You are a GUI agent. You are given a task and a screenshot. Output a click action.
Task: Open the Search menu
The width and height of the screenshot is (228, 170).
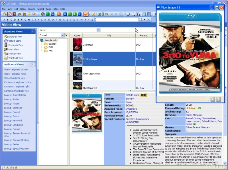[31, 9]
